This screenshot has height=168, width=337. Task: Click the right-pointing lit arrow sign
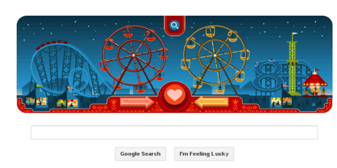tap(137, 102)
